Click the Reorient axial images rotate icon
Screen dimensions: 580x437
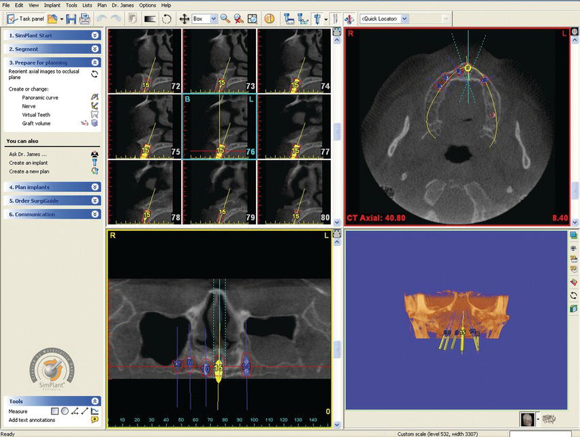95,74
